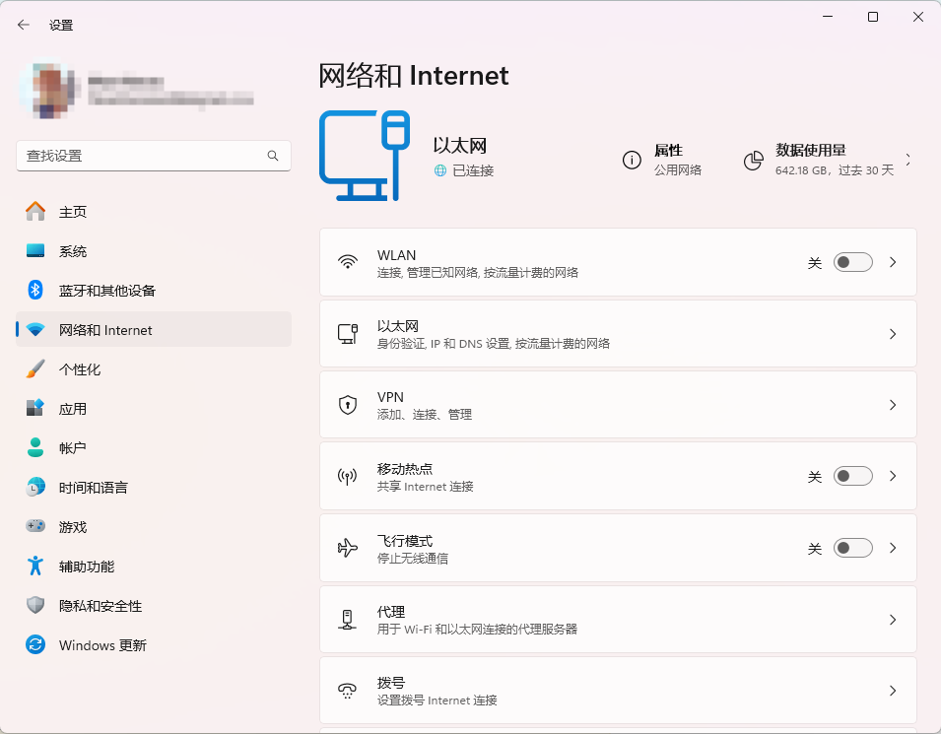Screen dimensions: 941x734
Task: Click the VPN row title
Action: click(390, 397)
